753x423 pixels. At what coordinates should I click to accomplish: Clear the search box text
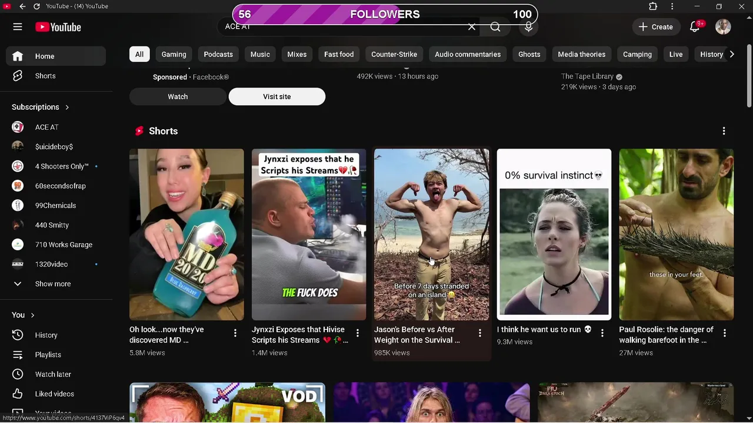click(x=472, y=27)
